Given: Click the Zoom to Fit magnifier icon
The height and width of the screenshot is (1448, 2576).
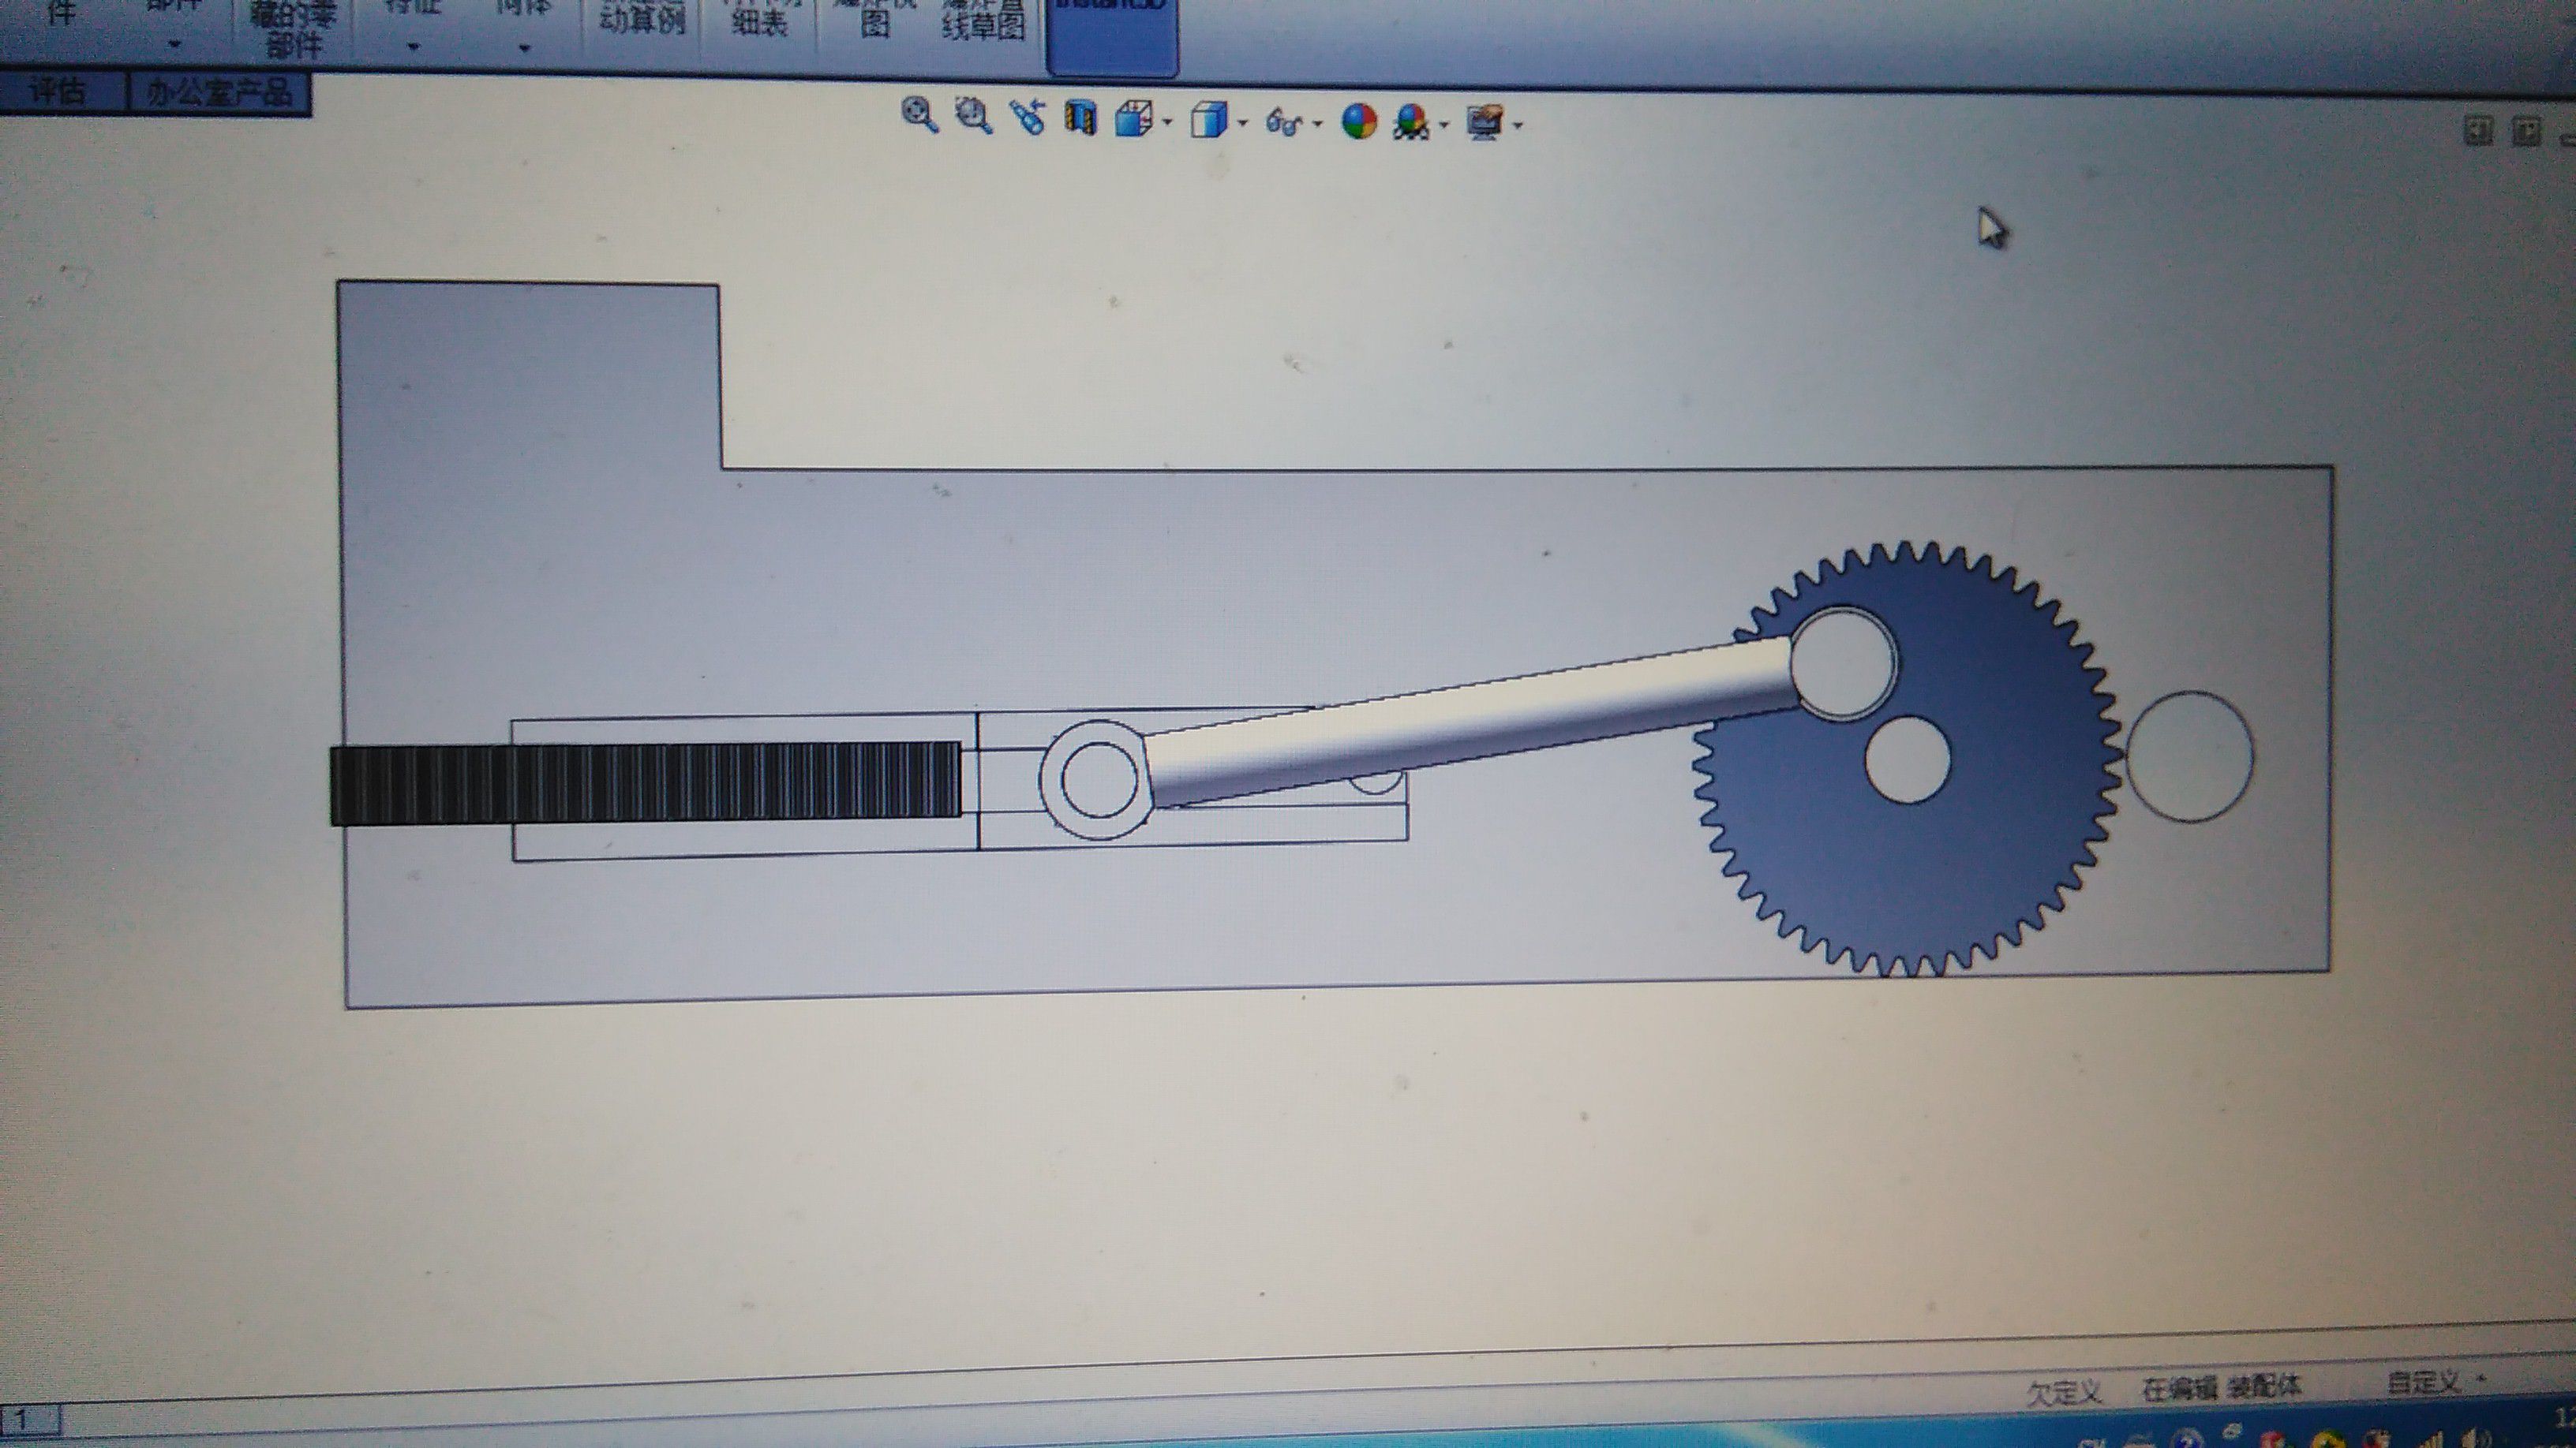Looking at the screenshot, I should coord(919,115).
